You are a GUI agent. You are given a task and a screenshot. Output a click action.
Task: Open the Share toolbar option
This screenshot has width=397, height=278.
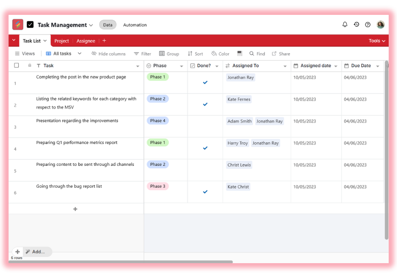281,54
